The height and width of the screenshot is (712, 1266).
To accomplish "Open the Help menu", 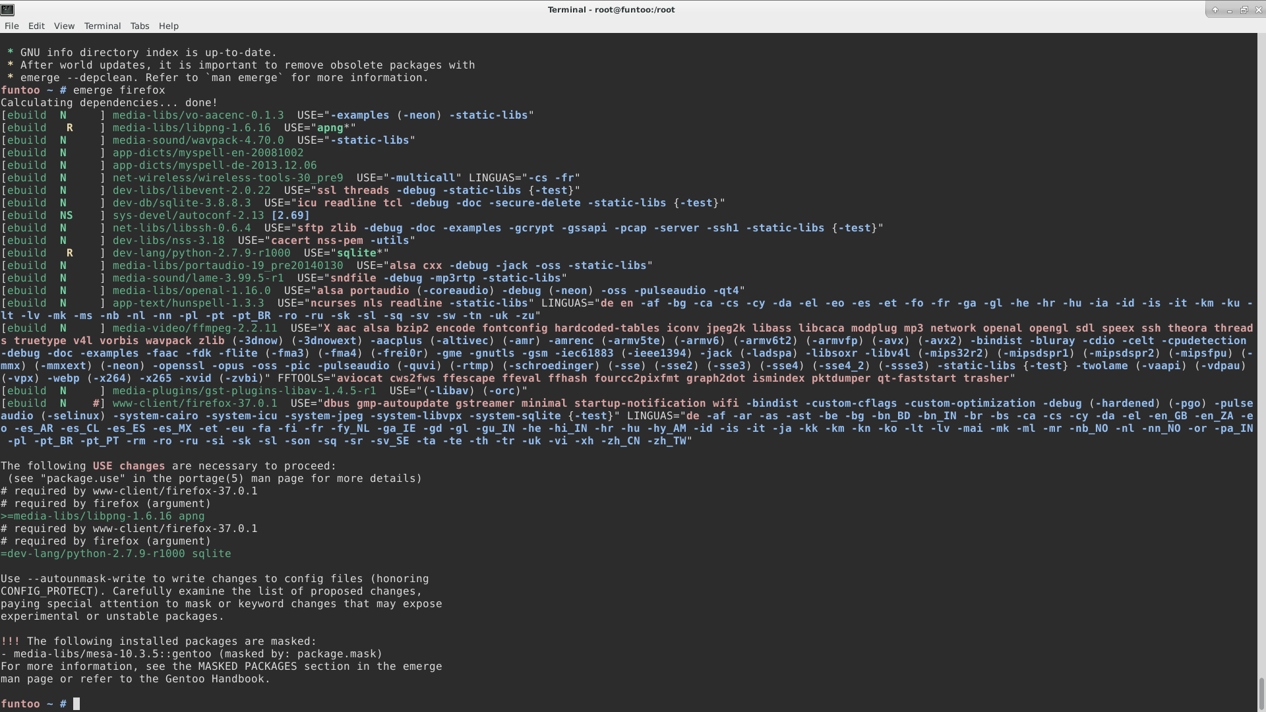I will pos(169,26).
